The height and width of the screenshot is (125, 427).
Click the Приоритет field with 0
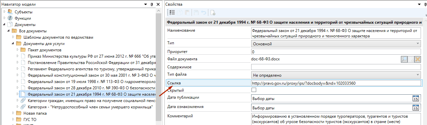tap(336, 52)
